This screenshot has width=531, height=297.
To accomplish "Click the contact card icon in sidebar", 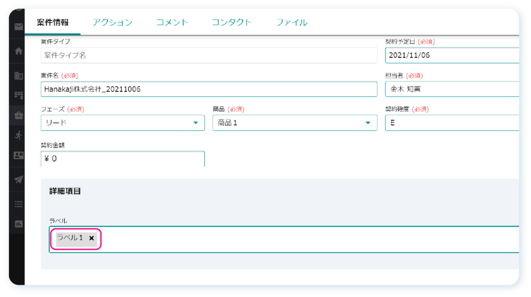I will (19, 155).
